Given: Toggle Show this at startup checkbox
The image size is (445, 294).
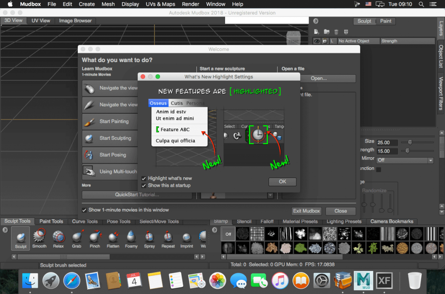Looking at the screenshot, I should [x=144, y=185].
